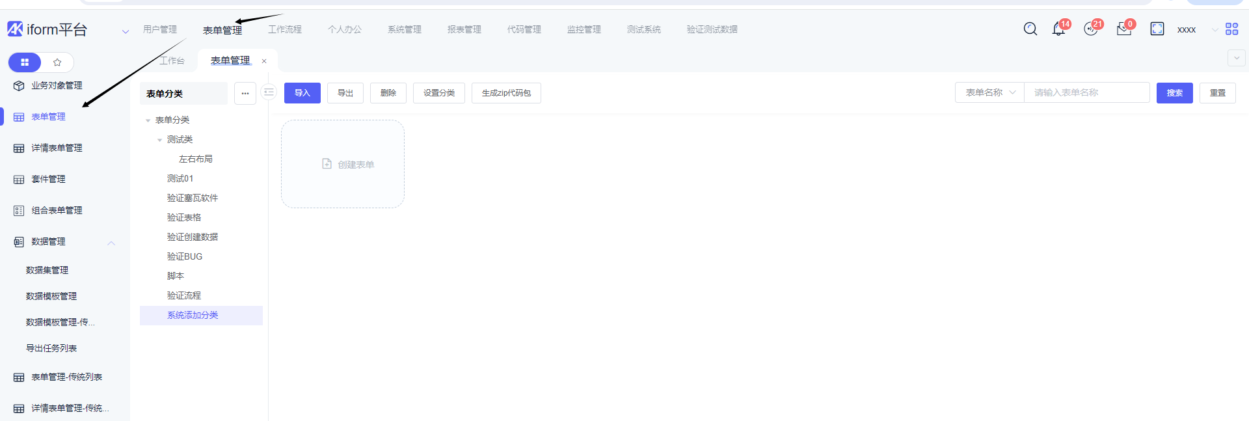Viewport: 1249px width, 421px height.
Task: Click the 创建表单 dashed card
Action: click(x=343, y=164)
